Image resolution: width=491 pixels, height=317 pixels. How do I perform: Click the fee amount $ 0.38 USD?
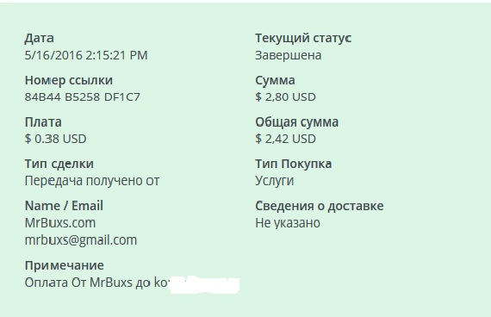pos(55,139)
